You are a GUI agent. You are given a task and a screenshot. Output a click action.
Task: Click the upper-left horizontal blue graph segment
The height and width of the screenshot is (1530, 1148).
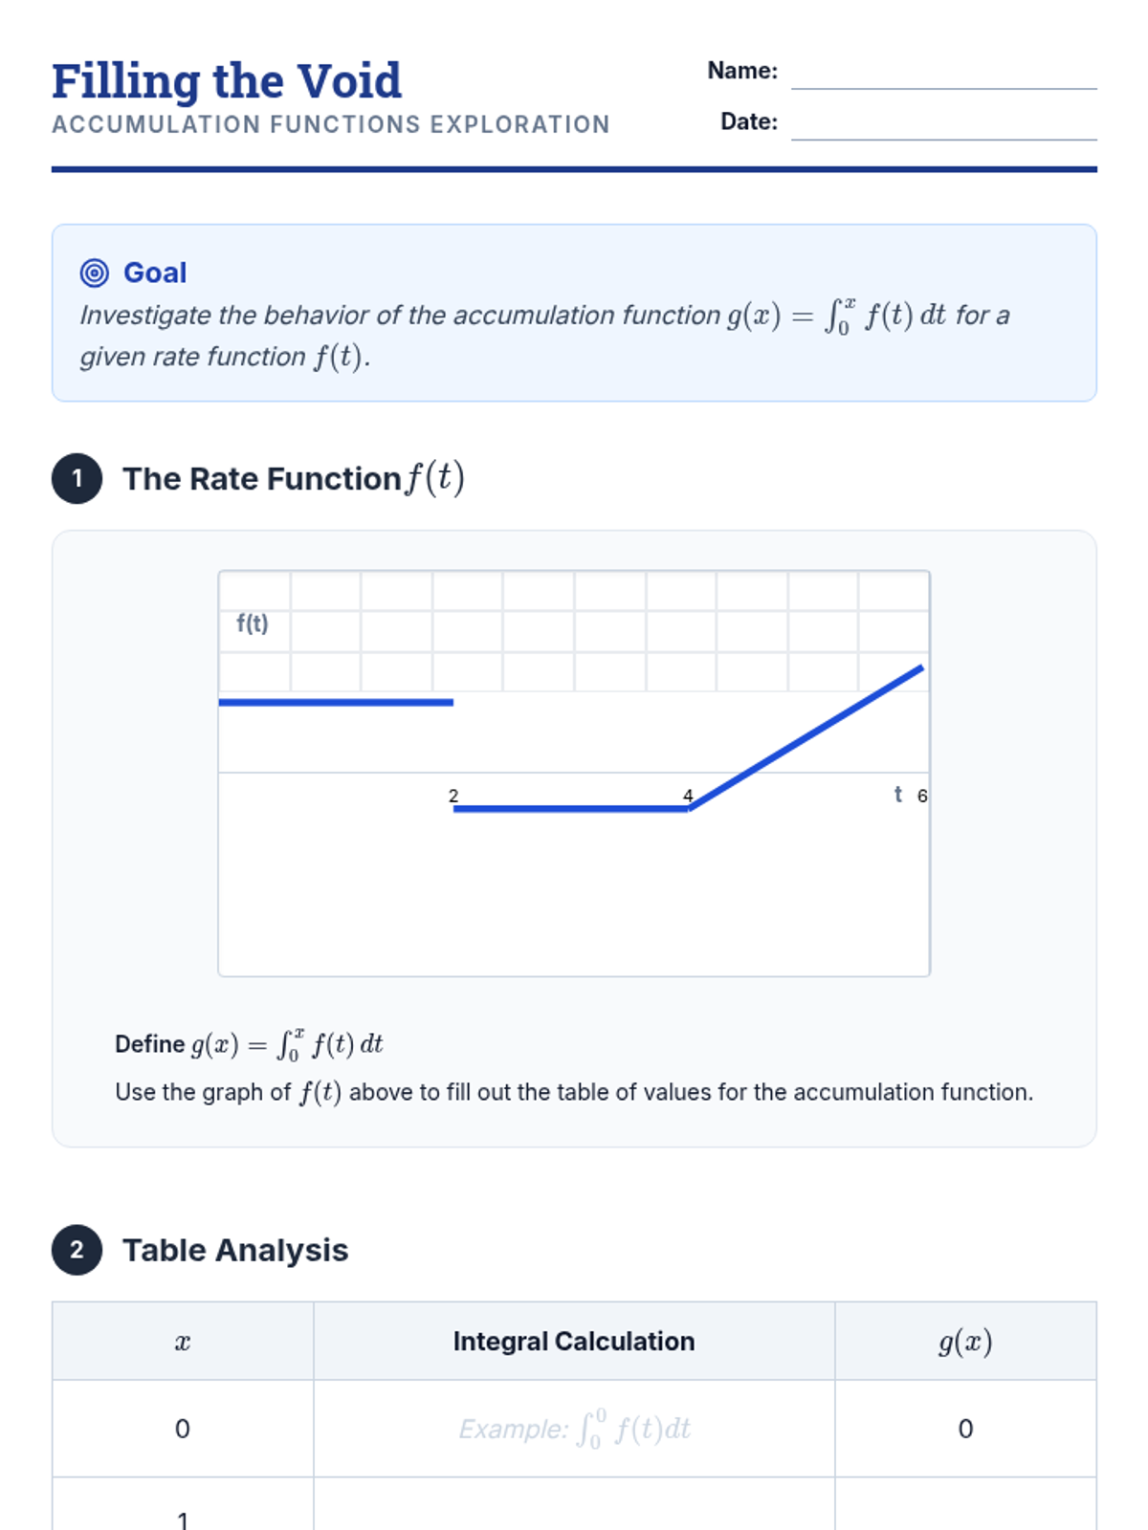336,703
